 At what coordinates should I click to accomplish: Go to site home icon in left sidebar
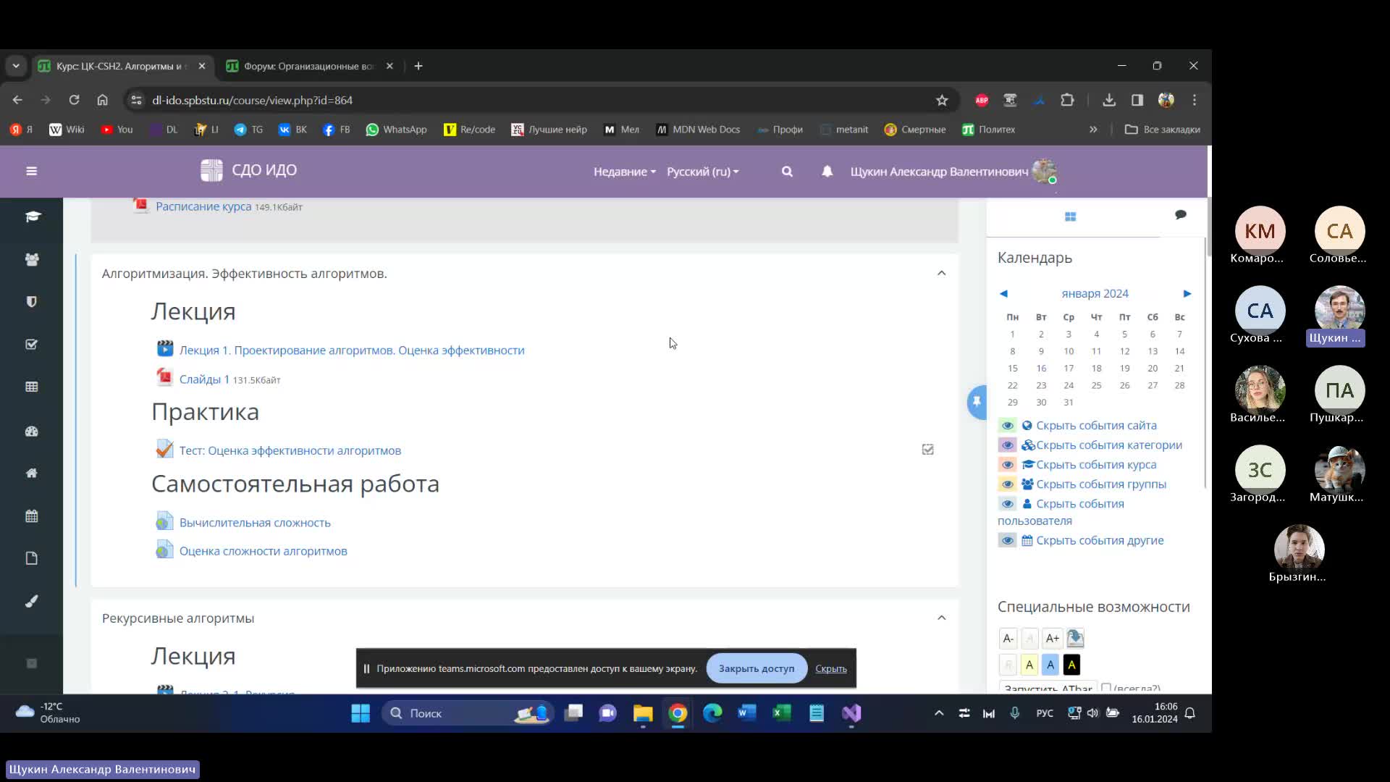click(x=32, y=473)
